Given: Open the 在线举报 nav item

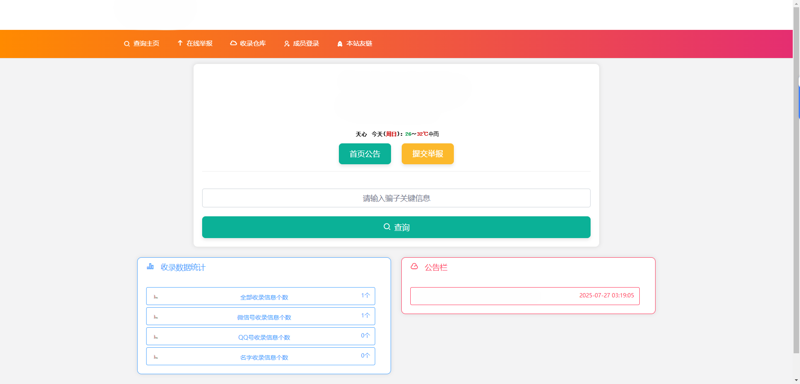Looking at the screenshot, I should click(x=195, y=44).
